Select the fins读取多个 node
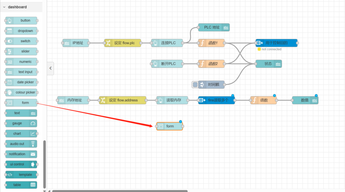 pos(216,100)
